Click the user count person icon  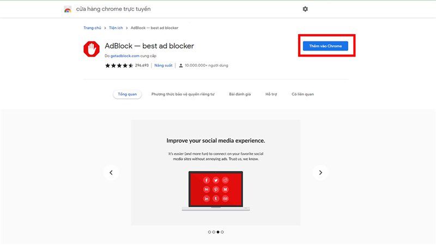(x=181, y=65)
